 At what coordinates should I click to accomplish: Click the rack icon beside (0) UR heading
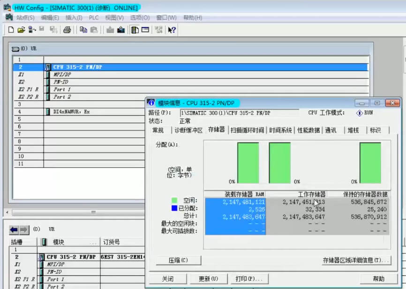(15, 49)
